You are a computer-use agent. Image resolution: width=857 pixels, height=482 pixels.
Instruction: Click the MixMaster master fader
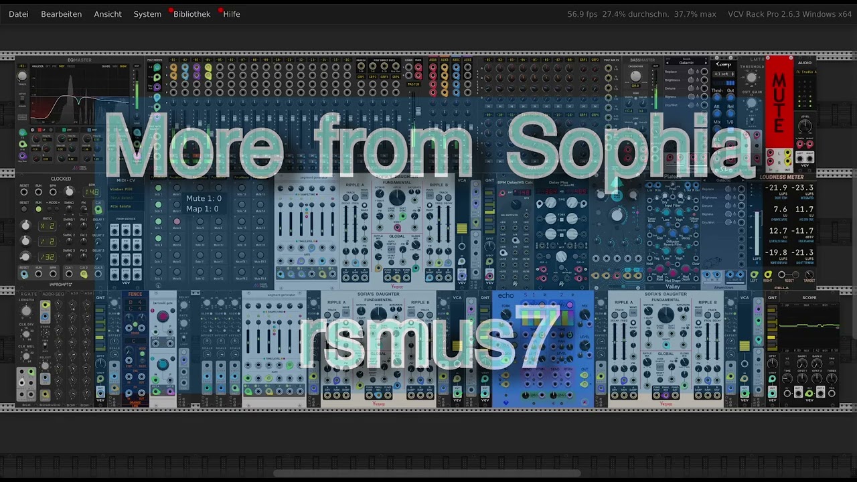(418, 111)
